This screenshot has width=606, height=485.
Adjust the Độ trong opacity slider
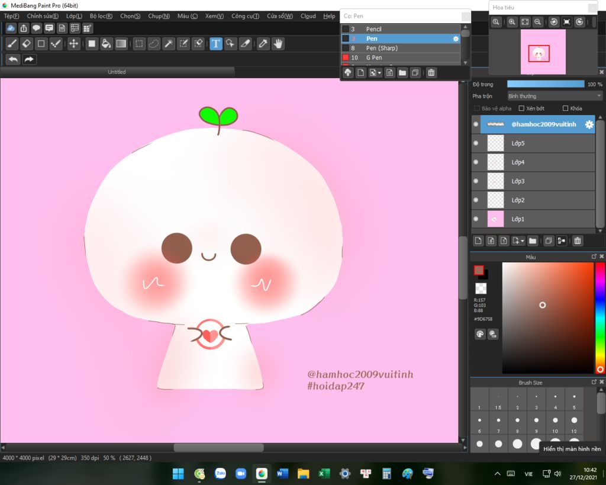(x=545, y=84)
